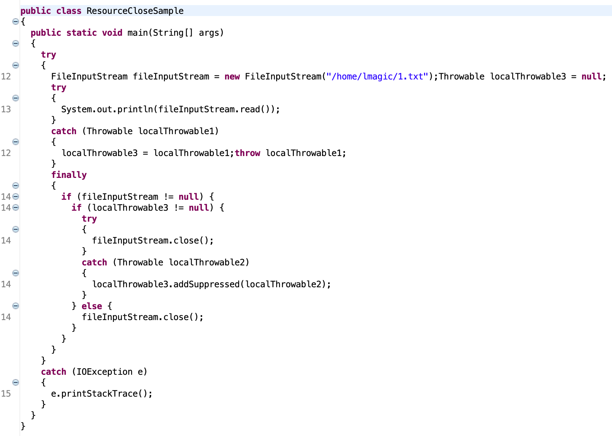Click the fileInputStream.close() call inside the inner try
The height and width of the screenshot is (436, 612).
(153, 241)
